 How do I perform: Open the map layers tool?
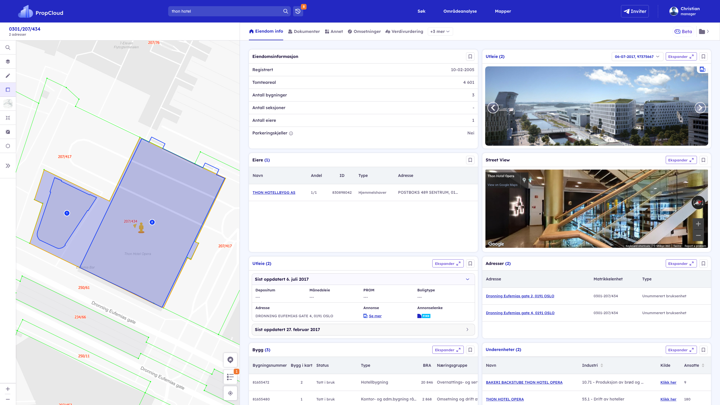click(8, 62)
